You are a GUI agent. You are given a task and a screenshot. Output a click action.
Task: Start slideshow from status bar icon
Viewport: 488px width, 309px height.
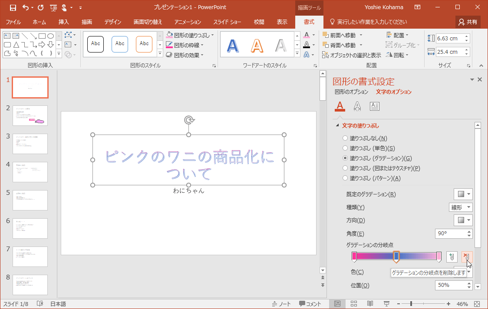(386, 304)
